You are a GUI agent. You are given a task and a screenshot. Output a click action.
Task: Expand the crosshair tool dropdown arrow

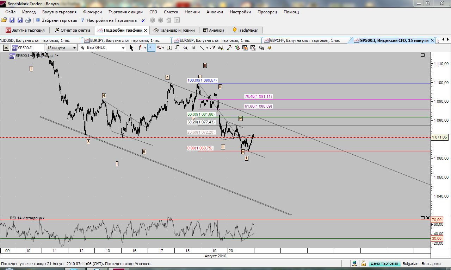pyautogui.click(x=145, y=48)
